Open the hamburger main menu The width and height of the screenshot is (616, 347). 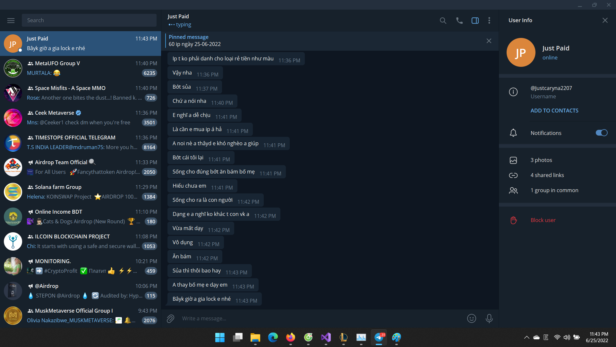click(x=11, y=20)
